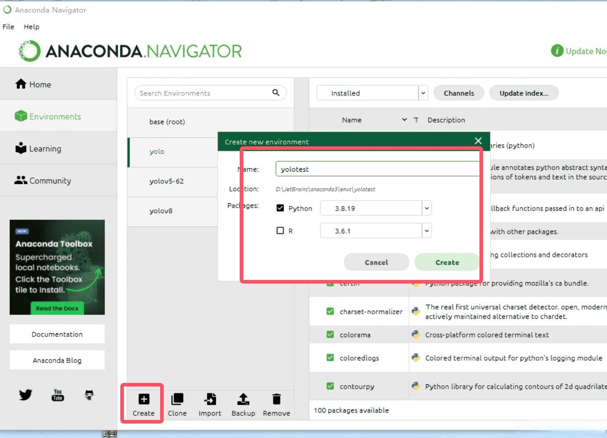This screenshot has height=438, width=607.
Task: Open the Documentation link button
Action: [57, 334]
